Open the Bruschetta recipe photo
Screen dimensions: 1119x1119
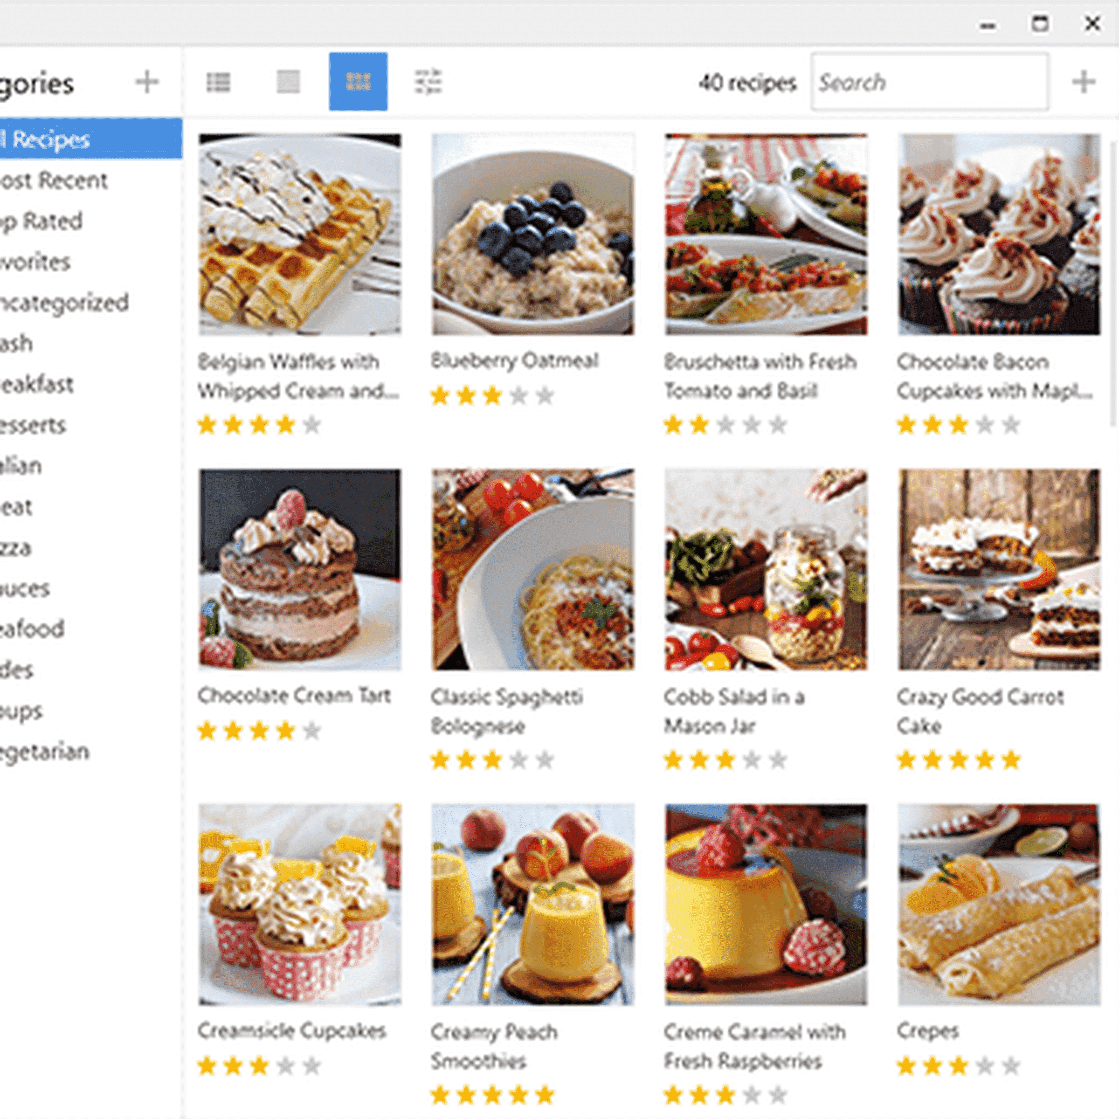766,234
